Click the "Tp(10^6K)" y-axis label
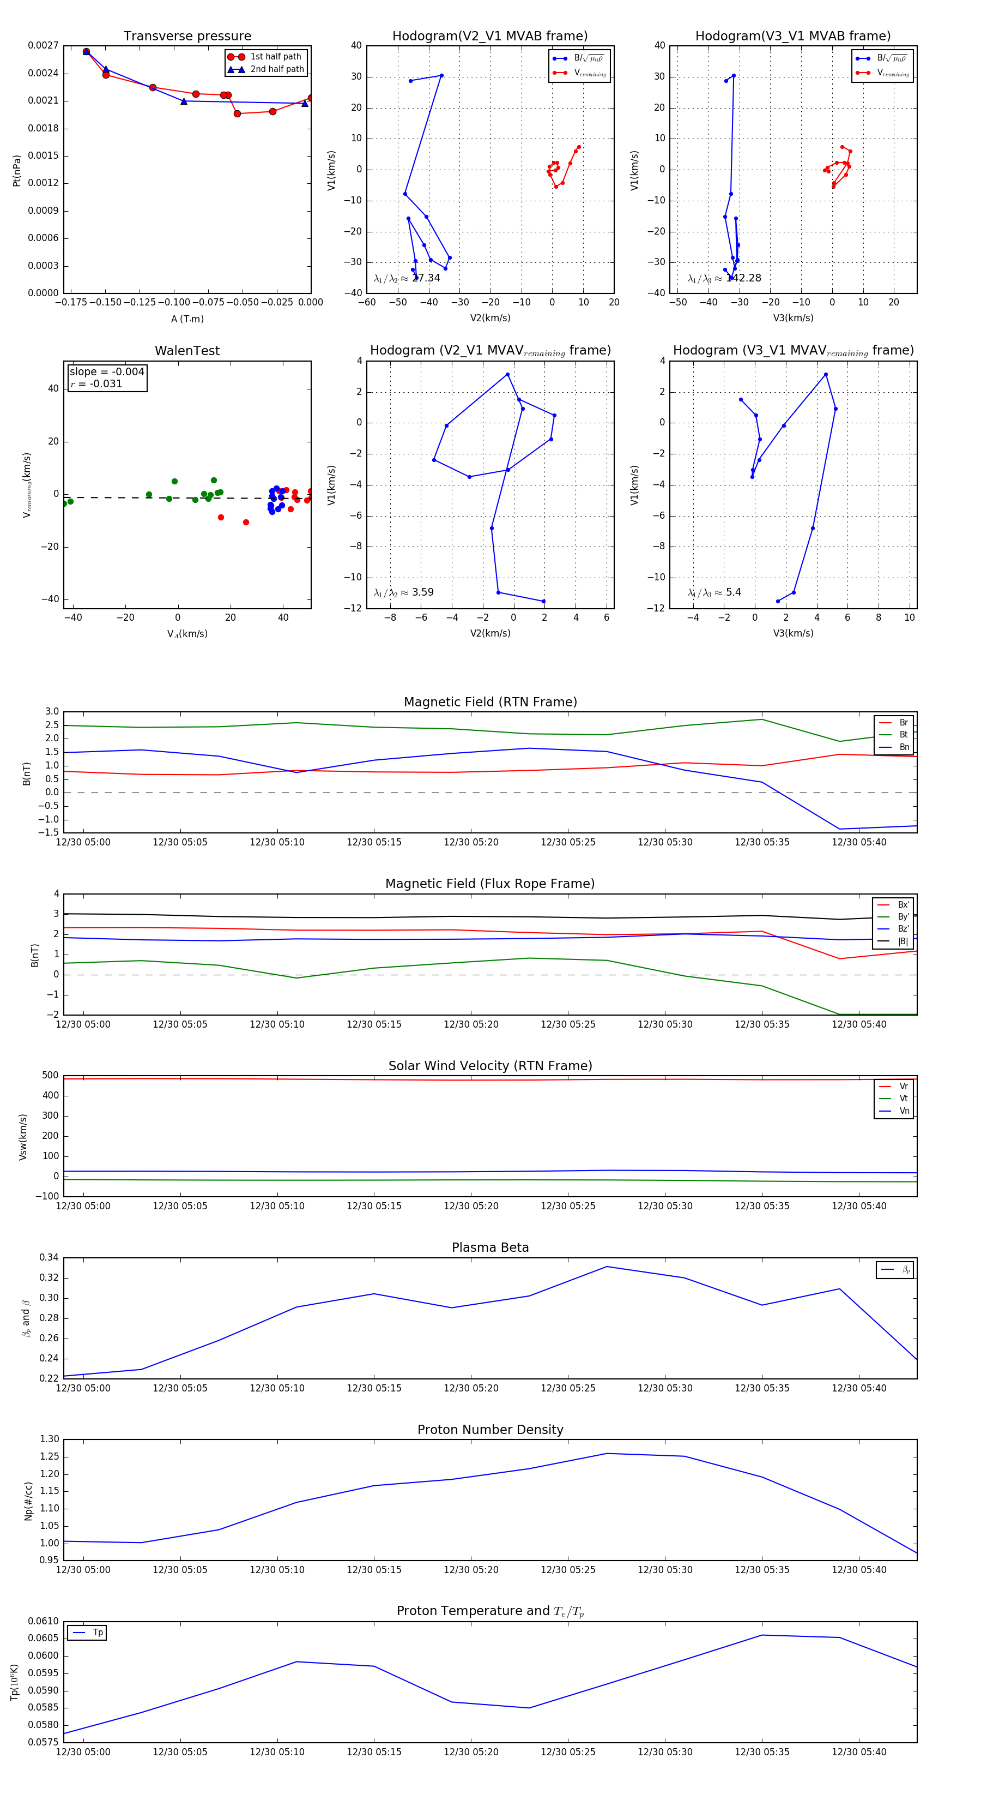 [x=15, y=1682]
